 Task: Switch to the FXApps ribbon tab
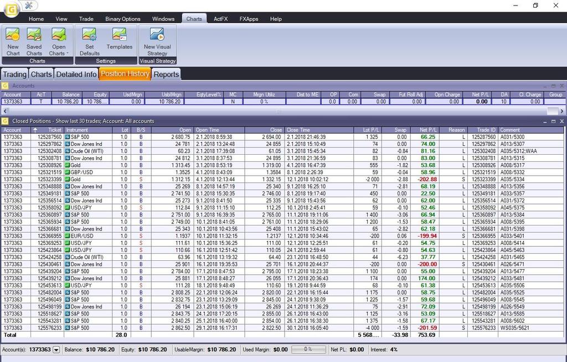coord(249,19)
